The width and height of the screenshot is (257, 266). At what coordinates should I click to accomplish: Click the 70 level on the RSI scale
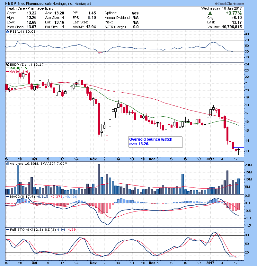click(247, 40)
